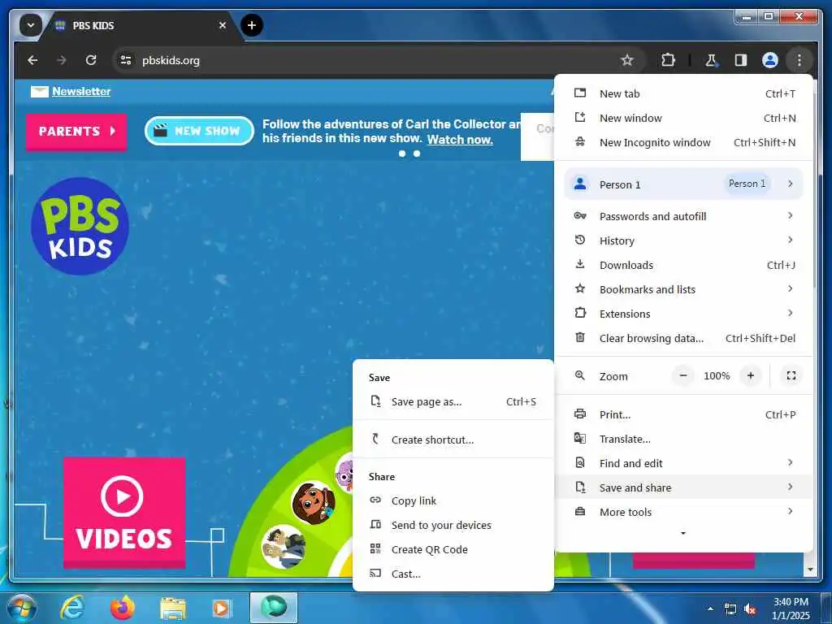This screenshot has height=624, width=832.
Task: Click the Newsletter link
Action: click(x=81, y=91)
